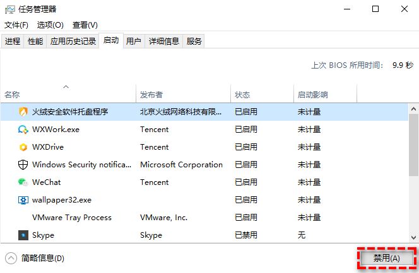Select the 火绒安全软件托盘程序 row name
Image resolution: width=419 pixels, height=273 pixels.
click(70, 111)
